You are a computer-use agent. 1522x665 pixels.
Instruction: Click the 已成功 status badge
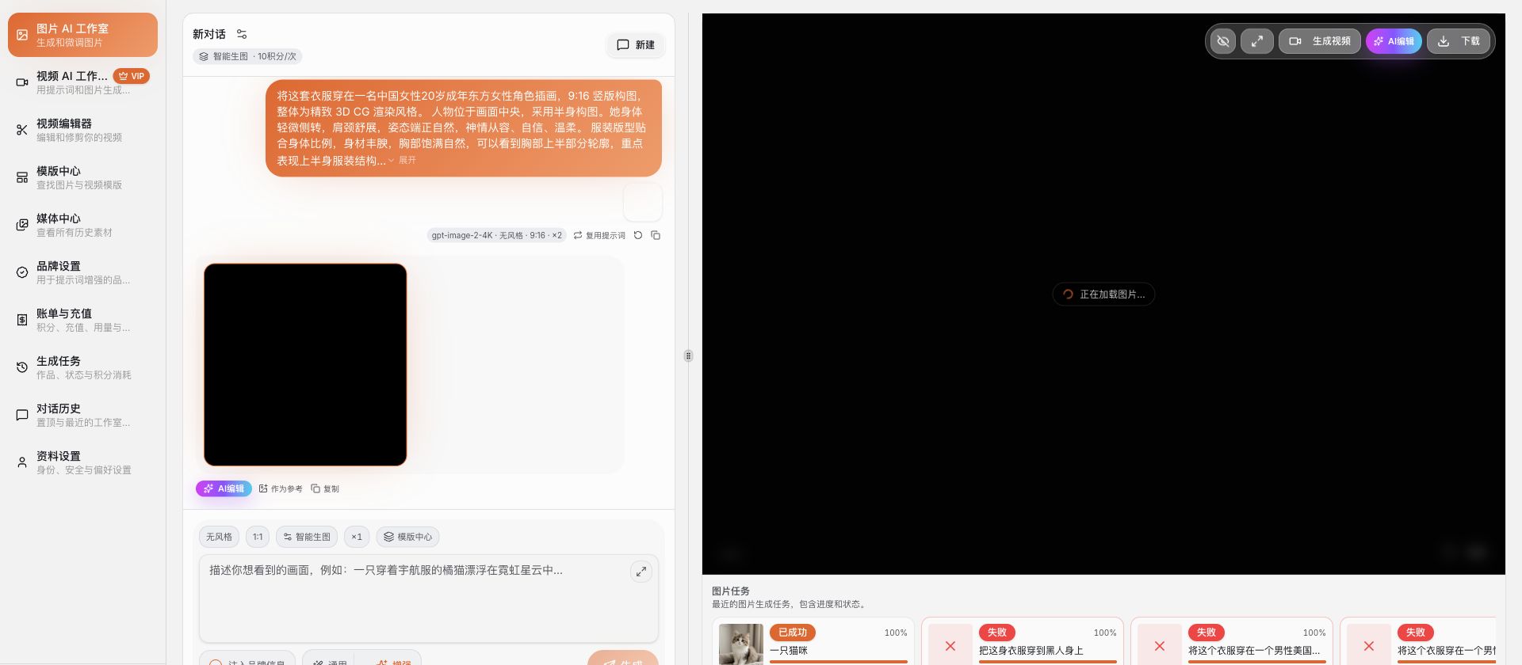coord(793,633)
